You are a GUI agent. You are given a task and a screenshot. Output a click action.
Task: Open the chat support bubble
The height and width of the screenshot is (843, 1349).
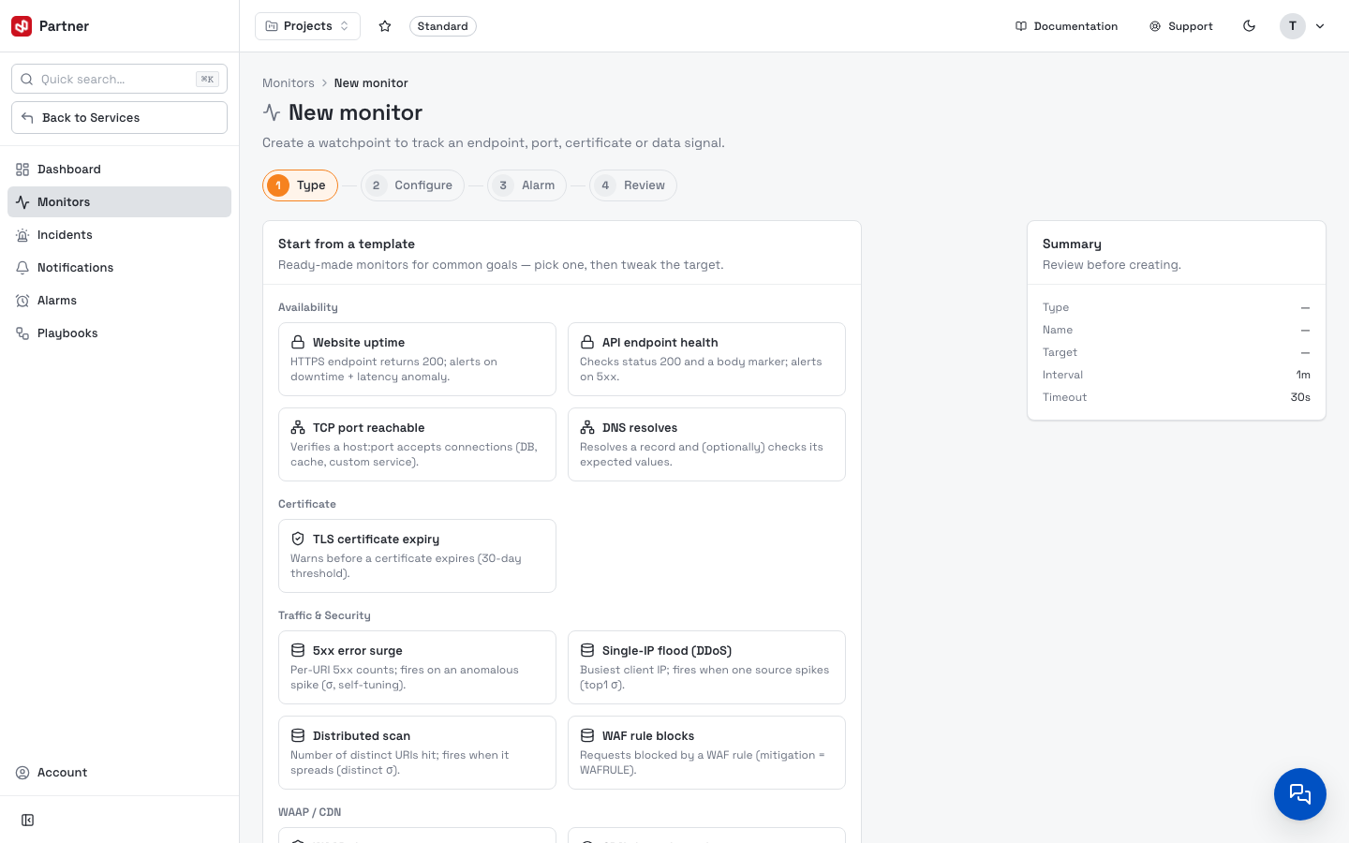1300,794
